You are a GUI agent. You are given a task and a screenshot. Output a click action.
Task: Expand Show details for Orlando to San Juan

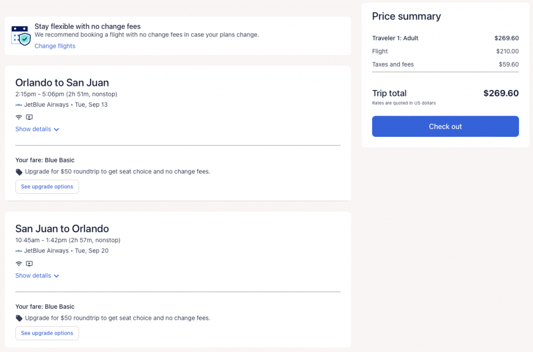[x=37, y=129]
